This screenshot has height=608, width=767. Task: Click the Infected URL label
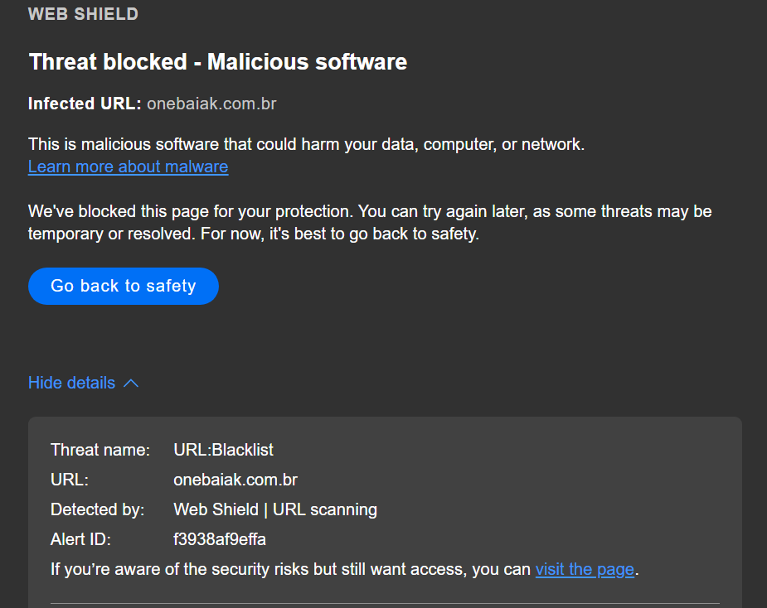coord(85,104)
